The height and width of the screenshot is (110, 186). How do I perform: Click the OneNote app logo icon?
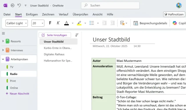[5, 6]
